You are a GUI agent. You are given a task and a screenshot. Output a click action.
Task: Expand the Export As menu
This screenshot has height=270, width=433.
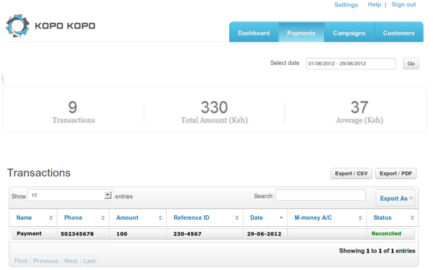[396, 198]
